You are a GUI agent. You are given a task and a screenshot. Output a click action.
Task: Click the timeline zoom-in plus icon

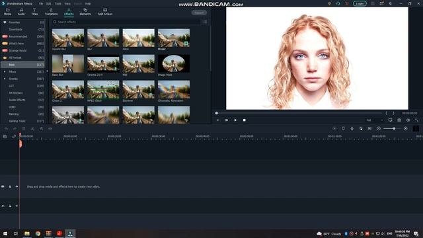(405, 129)
